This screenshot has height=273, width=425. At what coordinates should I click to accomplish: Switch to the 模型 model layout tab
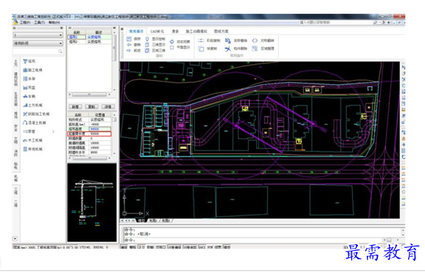point(142,221)
